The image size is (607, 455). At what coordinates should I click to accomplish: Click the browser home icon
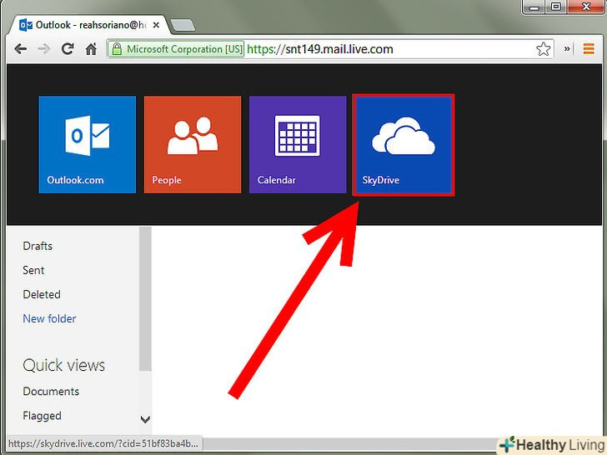click(x=91, y=48)
